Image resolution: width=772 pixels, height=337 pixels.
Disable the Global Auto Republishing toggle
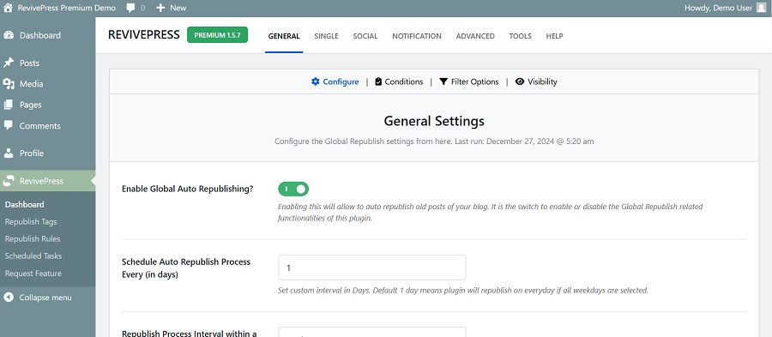293,189
